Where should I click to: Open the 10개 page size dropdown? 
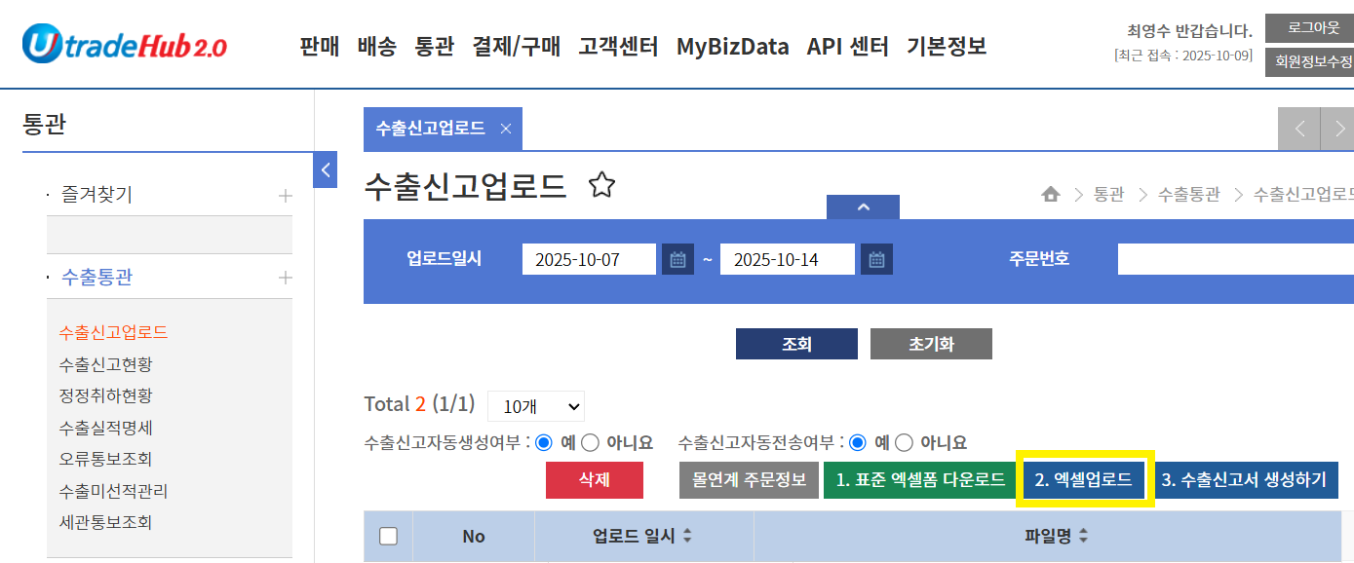tap(535, 405)
